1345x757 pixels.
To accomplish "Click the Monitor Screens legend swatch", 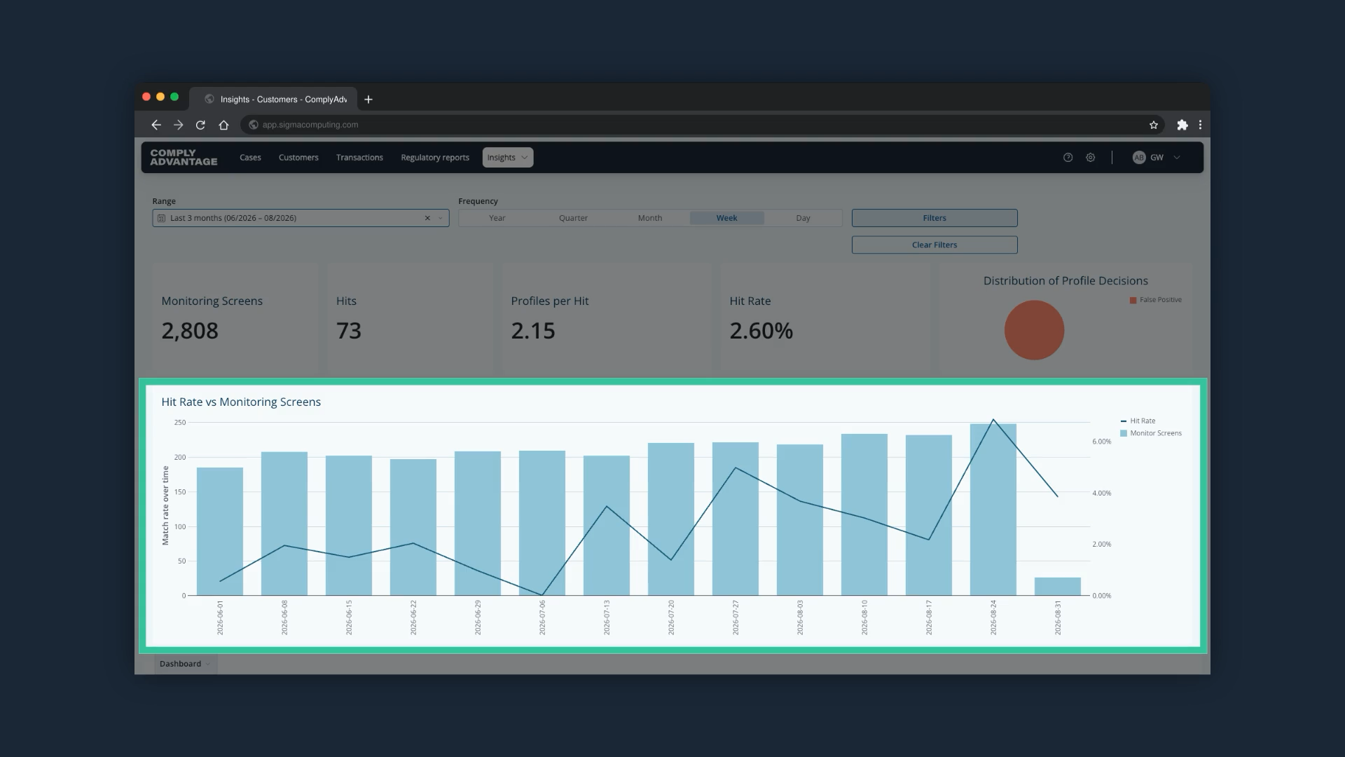I will [1124, 433].
